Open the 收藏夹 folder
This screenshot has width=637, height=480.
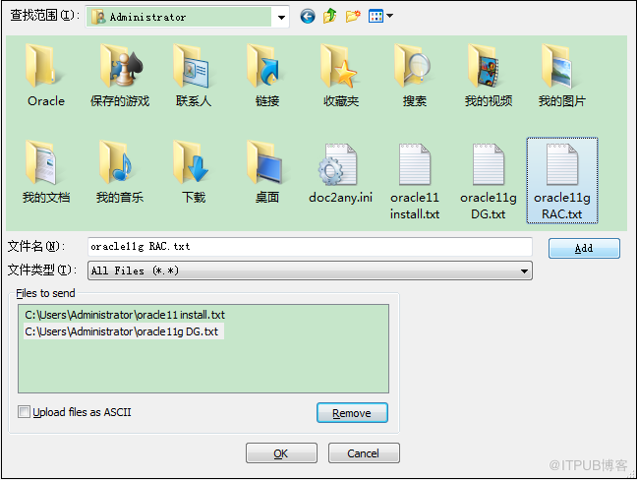(341, 76)
